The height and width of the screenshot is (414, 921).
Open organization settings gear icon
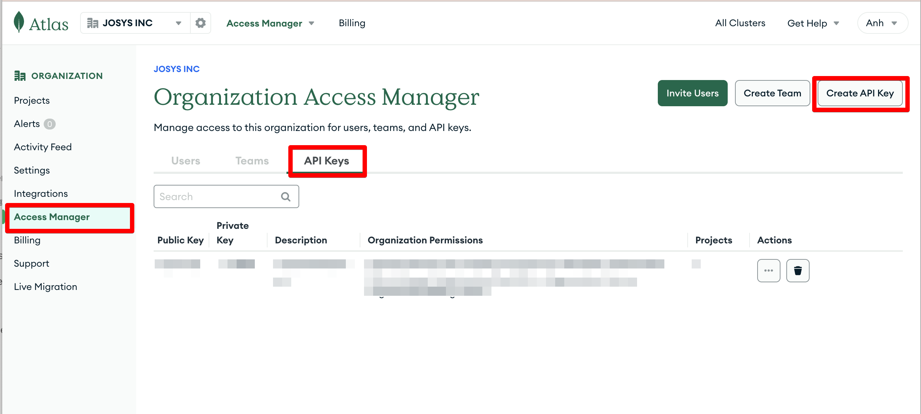click(201, 23)
